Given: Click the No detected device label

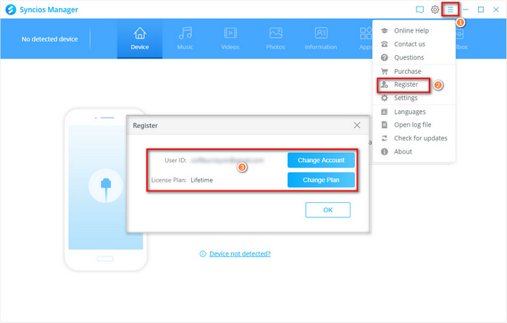Looking at the screenshot, I should 49,39.
